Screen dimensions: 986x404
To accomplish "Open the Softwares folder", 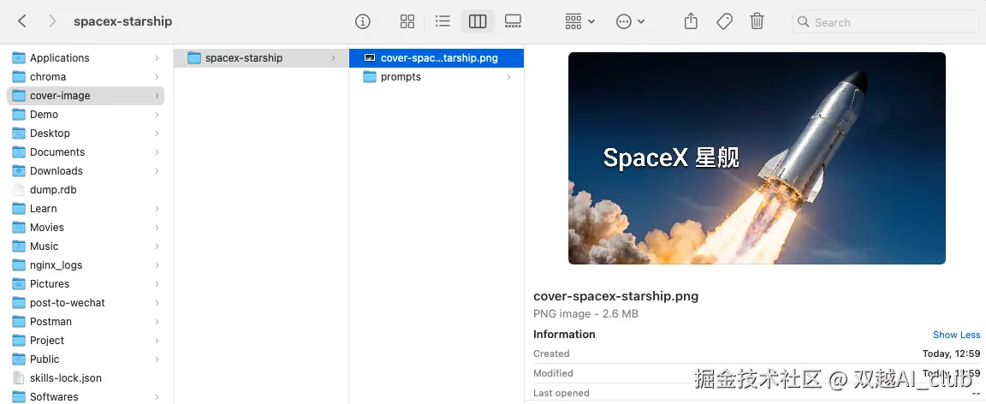I will pos(86,397).
